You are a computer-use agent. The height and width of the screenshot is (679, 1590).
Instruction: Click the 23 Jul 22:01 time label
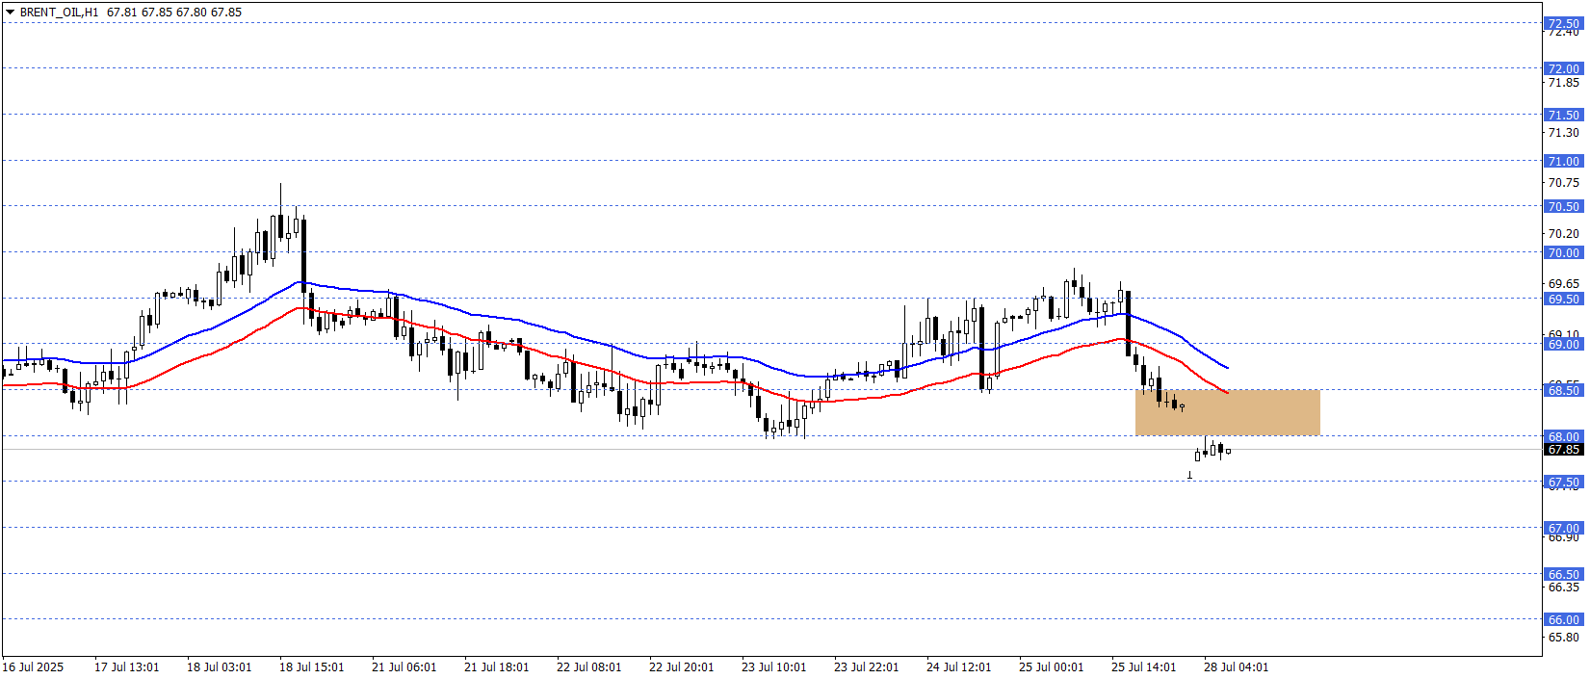[x=866, y=666]
